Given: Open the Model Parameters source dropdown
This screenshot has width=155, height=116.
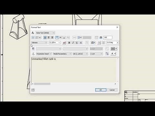Looking at the screenshot, I should 62,54.
